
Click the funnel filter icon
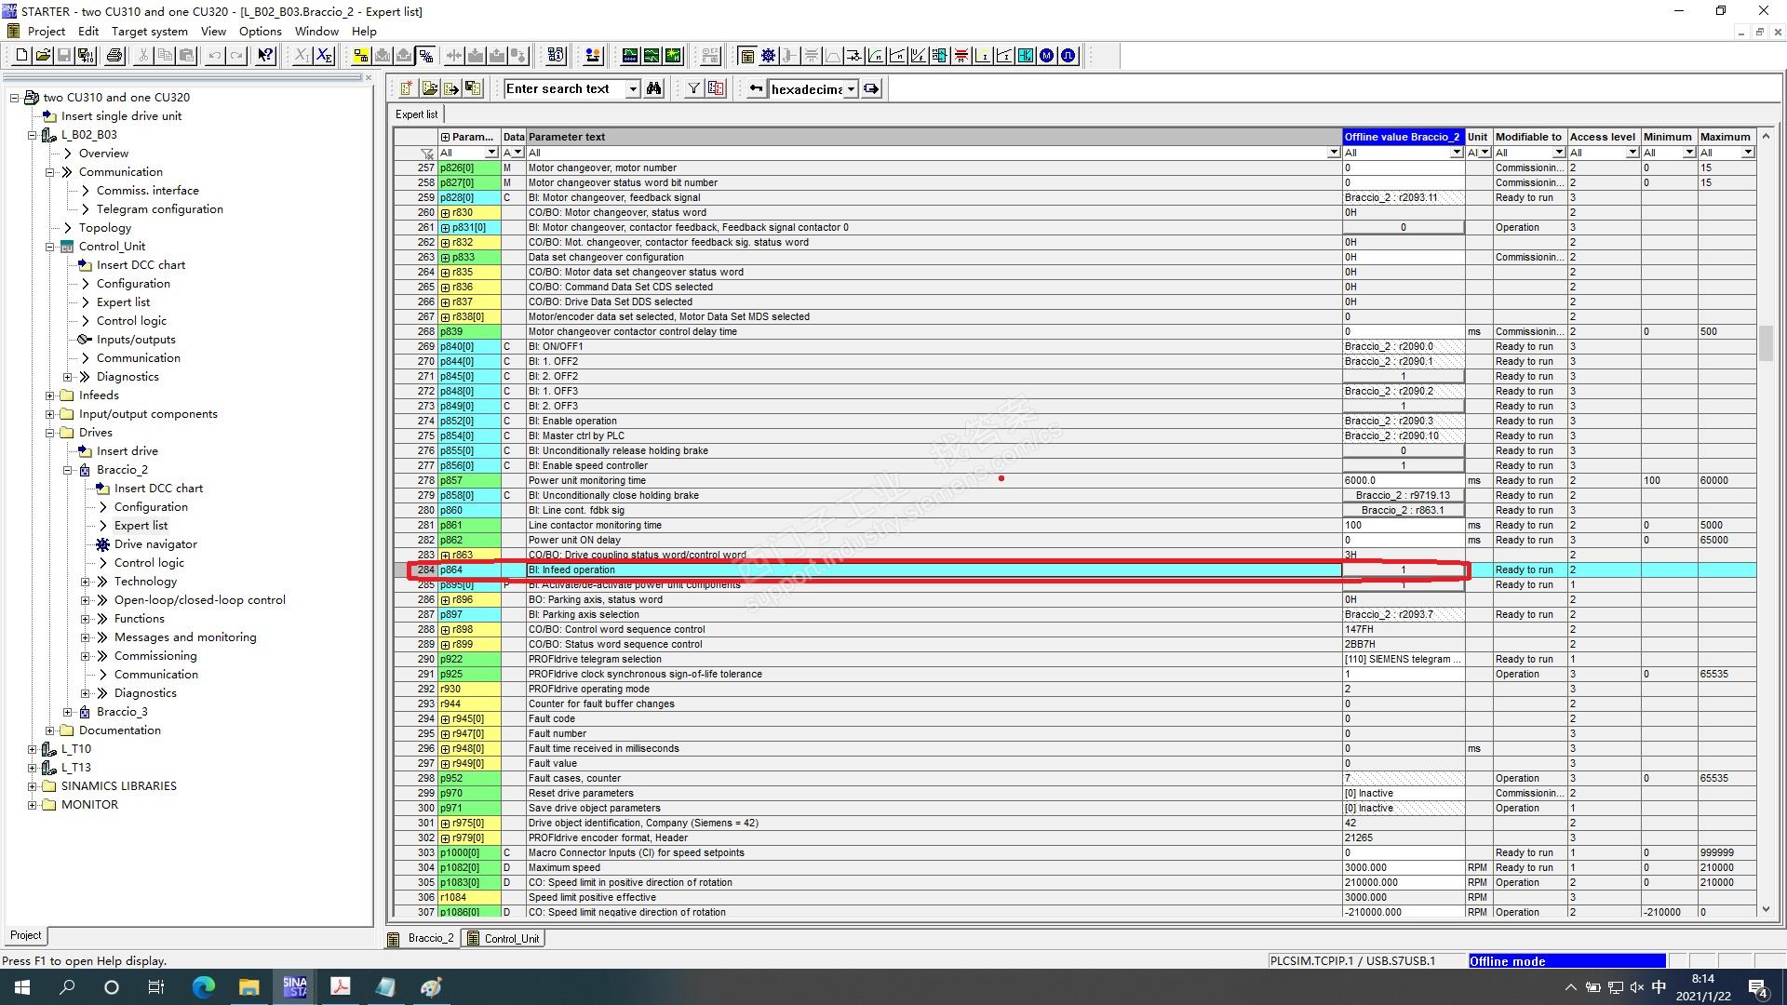[693, 88]
